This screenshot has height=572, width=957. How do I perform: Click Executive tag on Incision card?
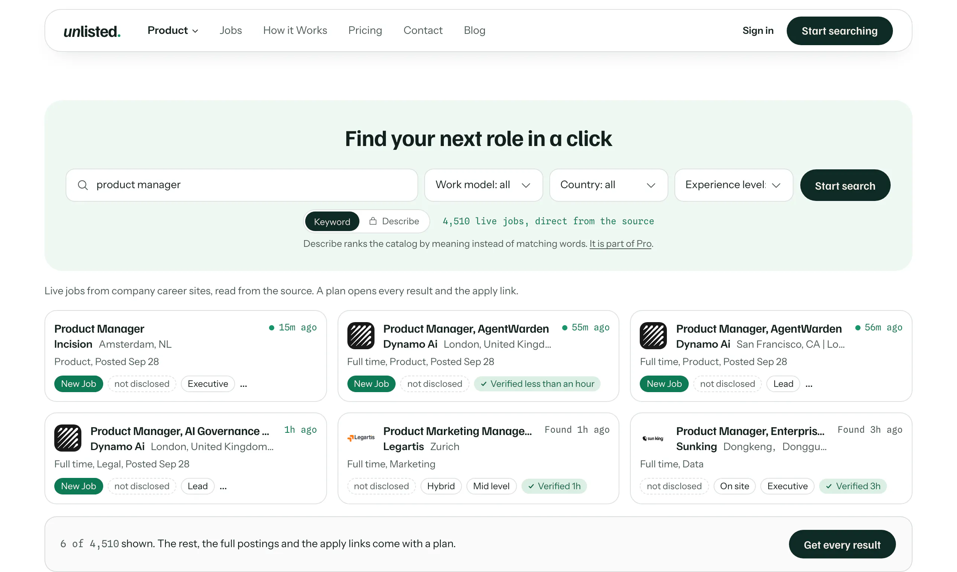208,384
